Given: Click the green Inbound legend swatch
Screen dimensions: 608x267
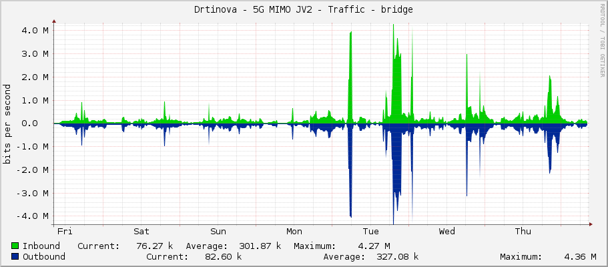Looking at the screenshot, I should tap(15, 246).
